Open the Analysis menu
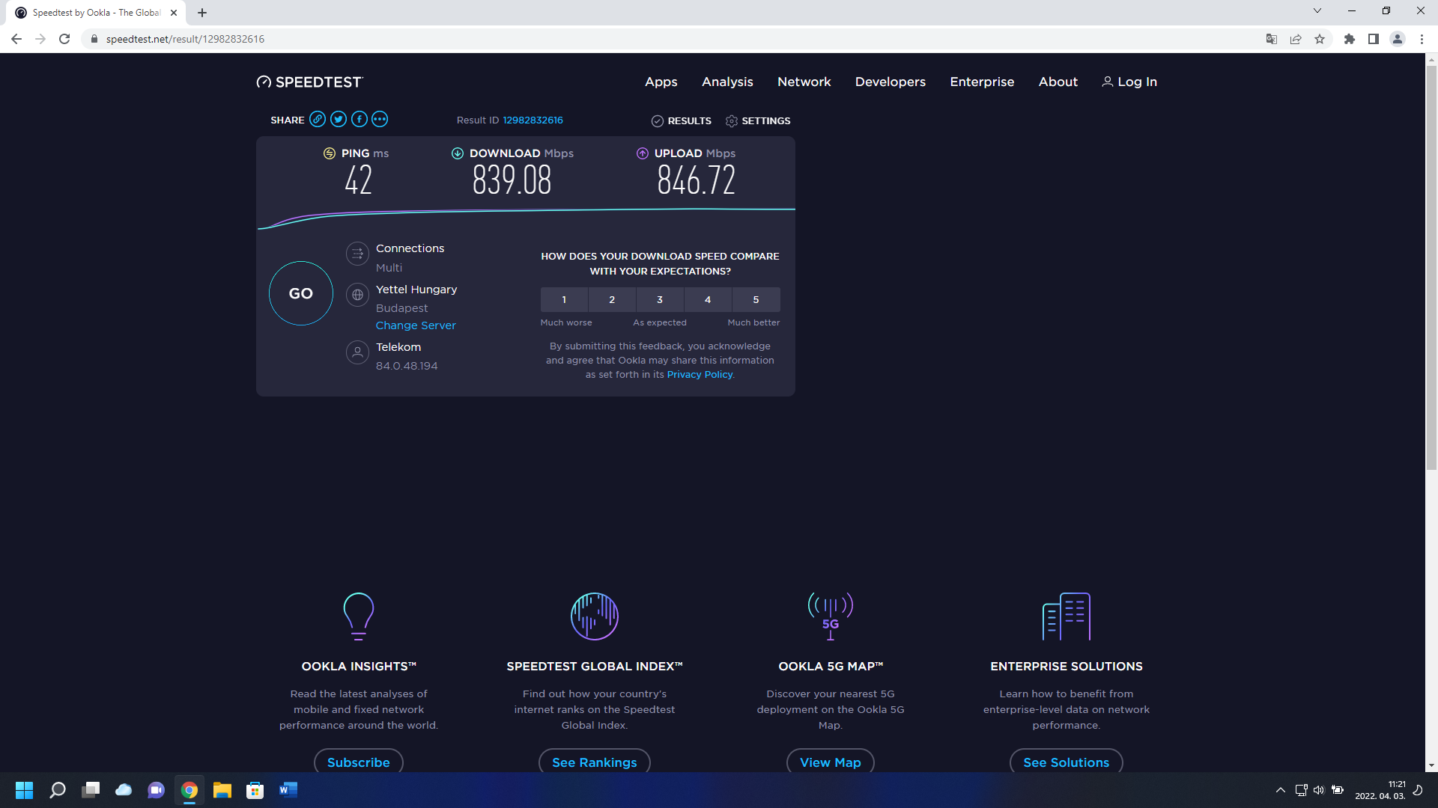The height and width of the screenshot is (808, 1438). [727, 82]
